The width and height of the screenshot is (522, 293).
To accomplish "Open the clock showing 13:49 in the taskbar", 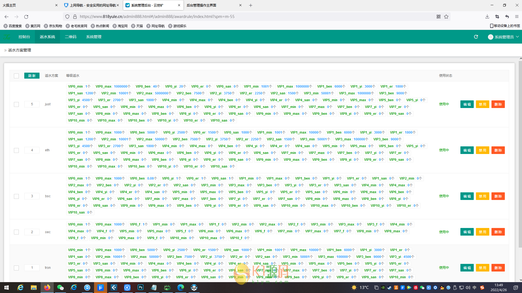I will pos(499,288).
